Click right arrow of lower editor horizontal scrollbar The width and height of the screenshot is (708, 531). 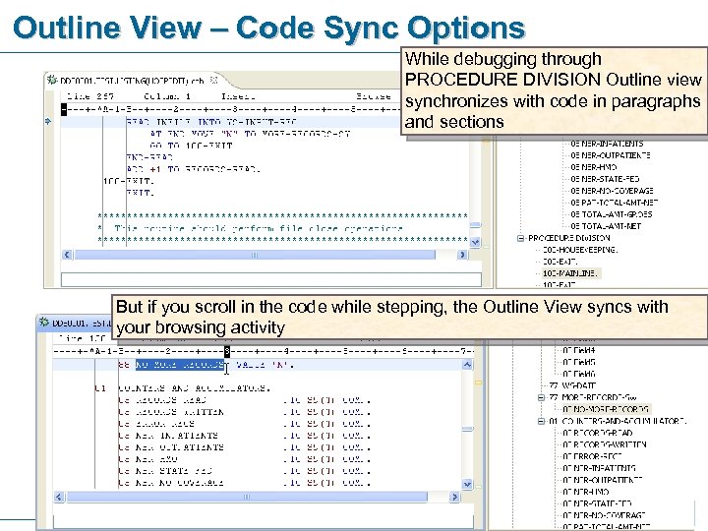coord(454,497)
